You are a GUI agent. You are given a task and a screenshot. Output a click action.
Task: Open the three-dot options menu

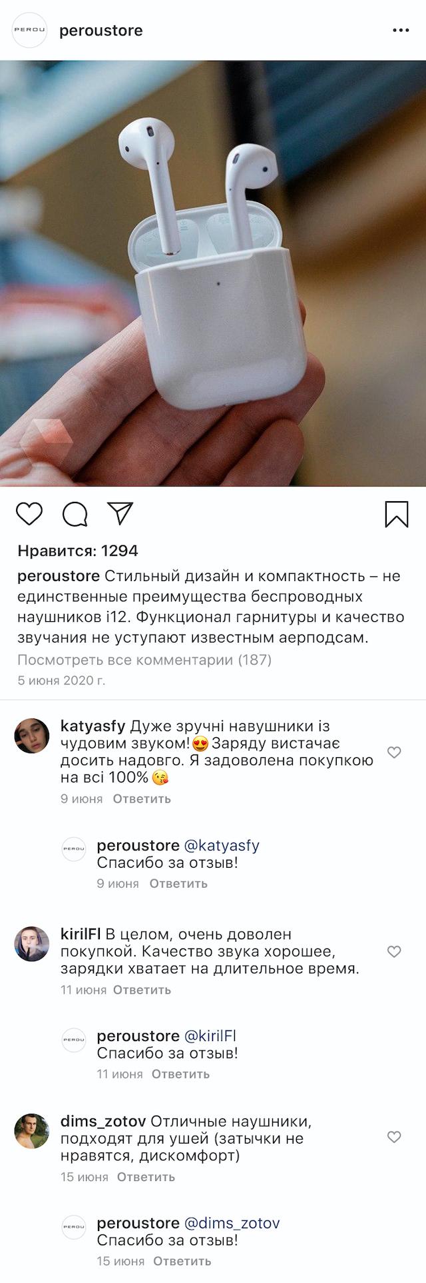(401, 31)
